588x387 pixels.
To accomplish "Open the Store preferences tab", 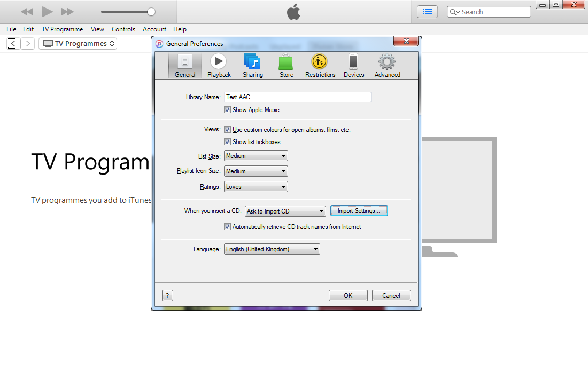I will (x=286, y=66).
